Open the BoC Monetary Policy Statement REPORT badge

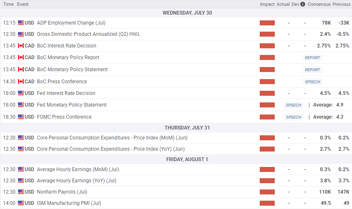(312, 70)
